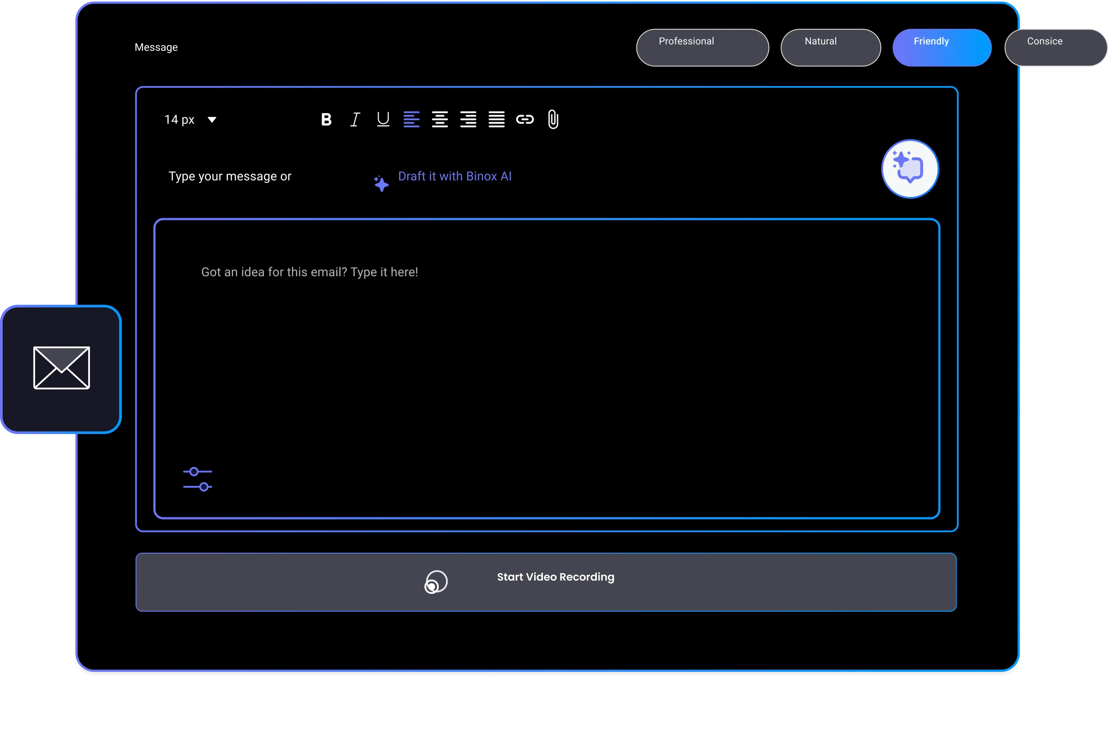1108x755 pixels.
Task: Align message text to the left
Action: (411, 119)
